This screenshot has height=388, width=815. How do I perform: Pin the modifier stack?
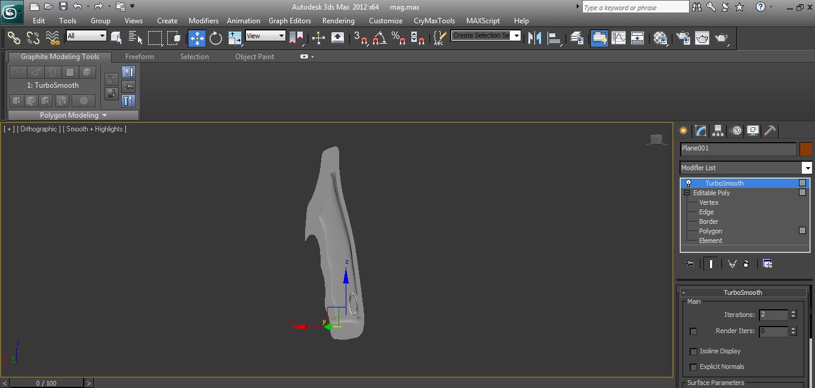[x=689, y=263]
